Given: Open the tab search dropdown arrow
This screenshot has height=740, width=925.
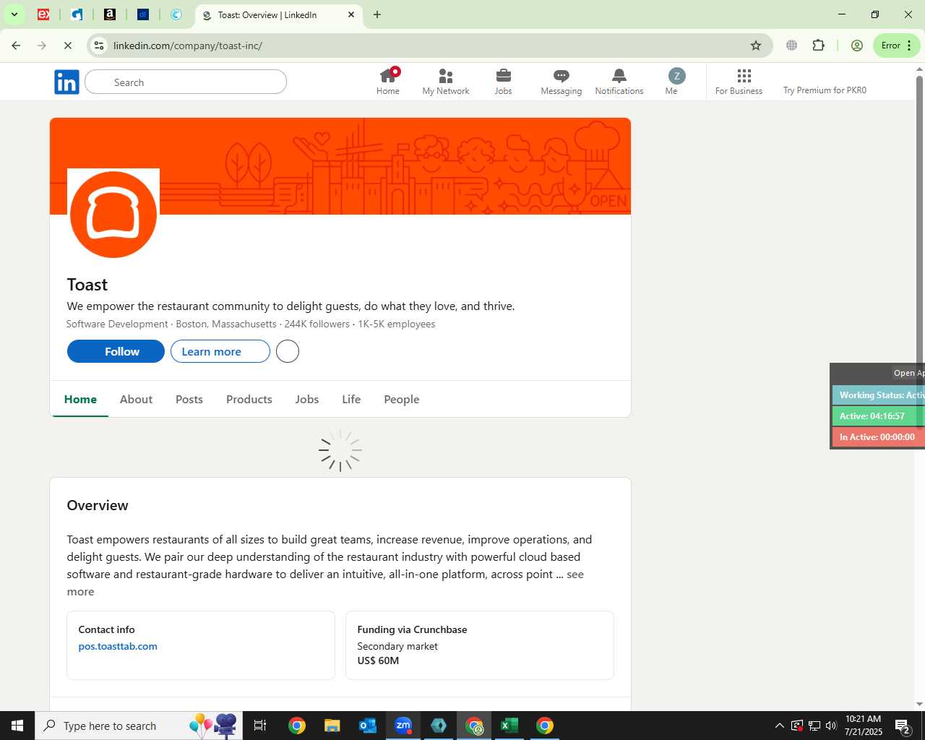Looking at the screenshot, I should (x=14, y=14).
